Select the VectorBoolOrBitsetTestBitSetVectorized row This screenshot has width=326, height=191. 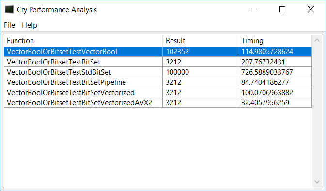click(x=157, y=93)
